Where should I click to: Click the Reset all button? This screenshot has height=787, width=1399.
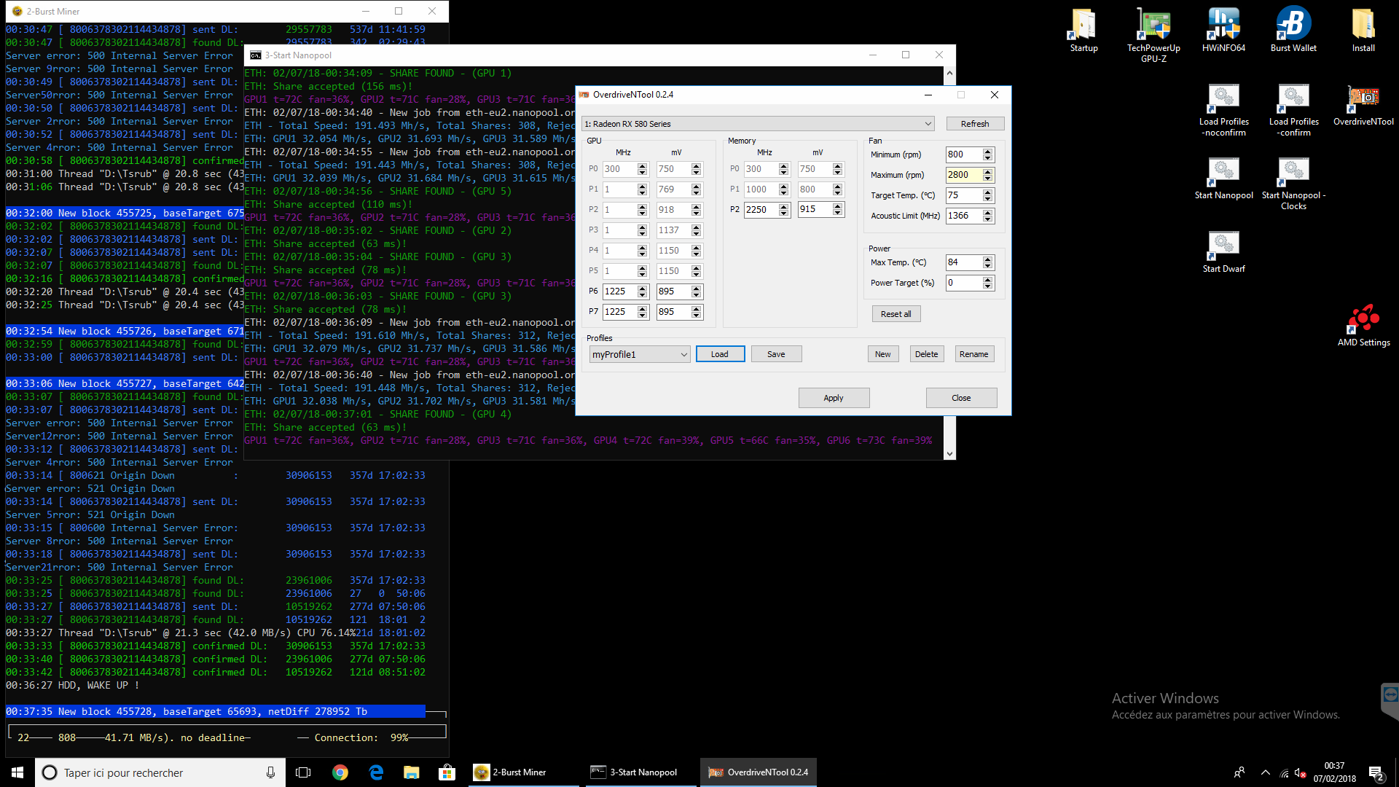896,314
